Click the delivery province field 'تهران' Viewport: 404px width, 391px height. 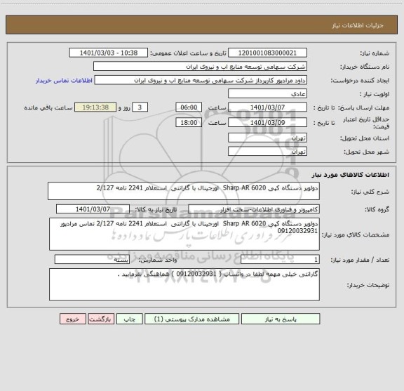pyautogui.click(x=267, y=138)
